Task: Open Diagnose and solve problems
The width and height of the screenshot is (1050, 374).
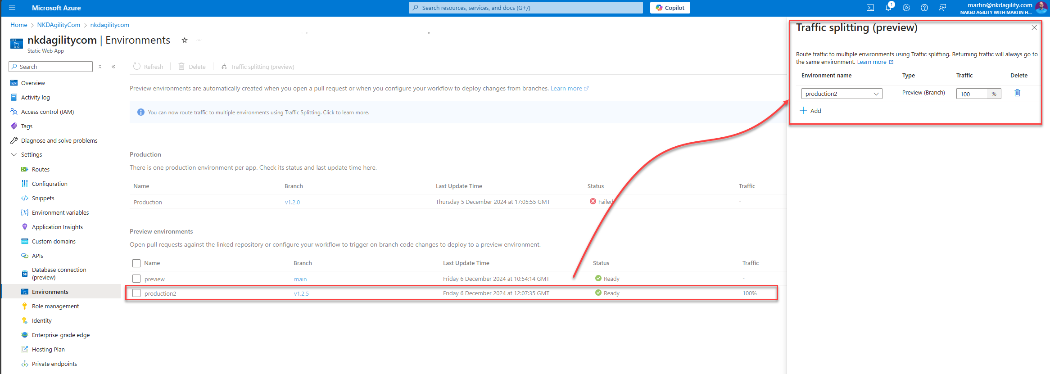Action: [x=59, y=140]
